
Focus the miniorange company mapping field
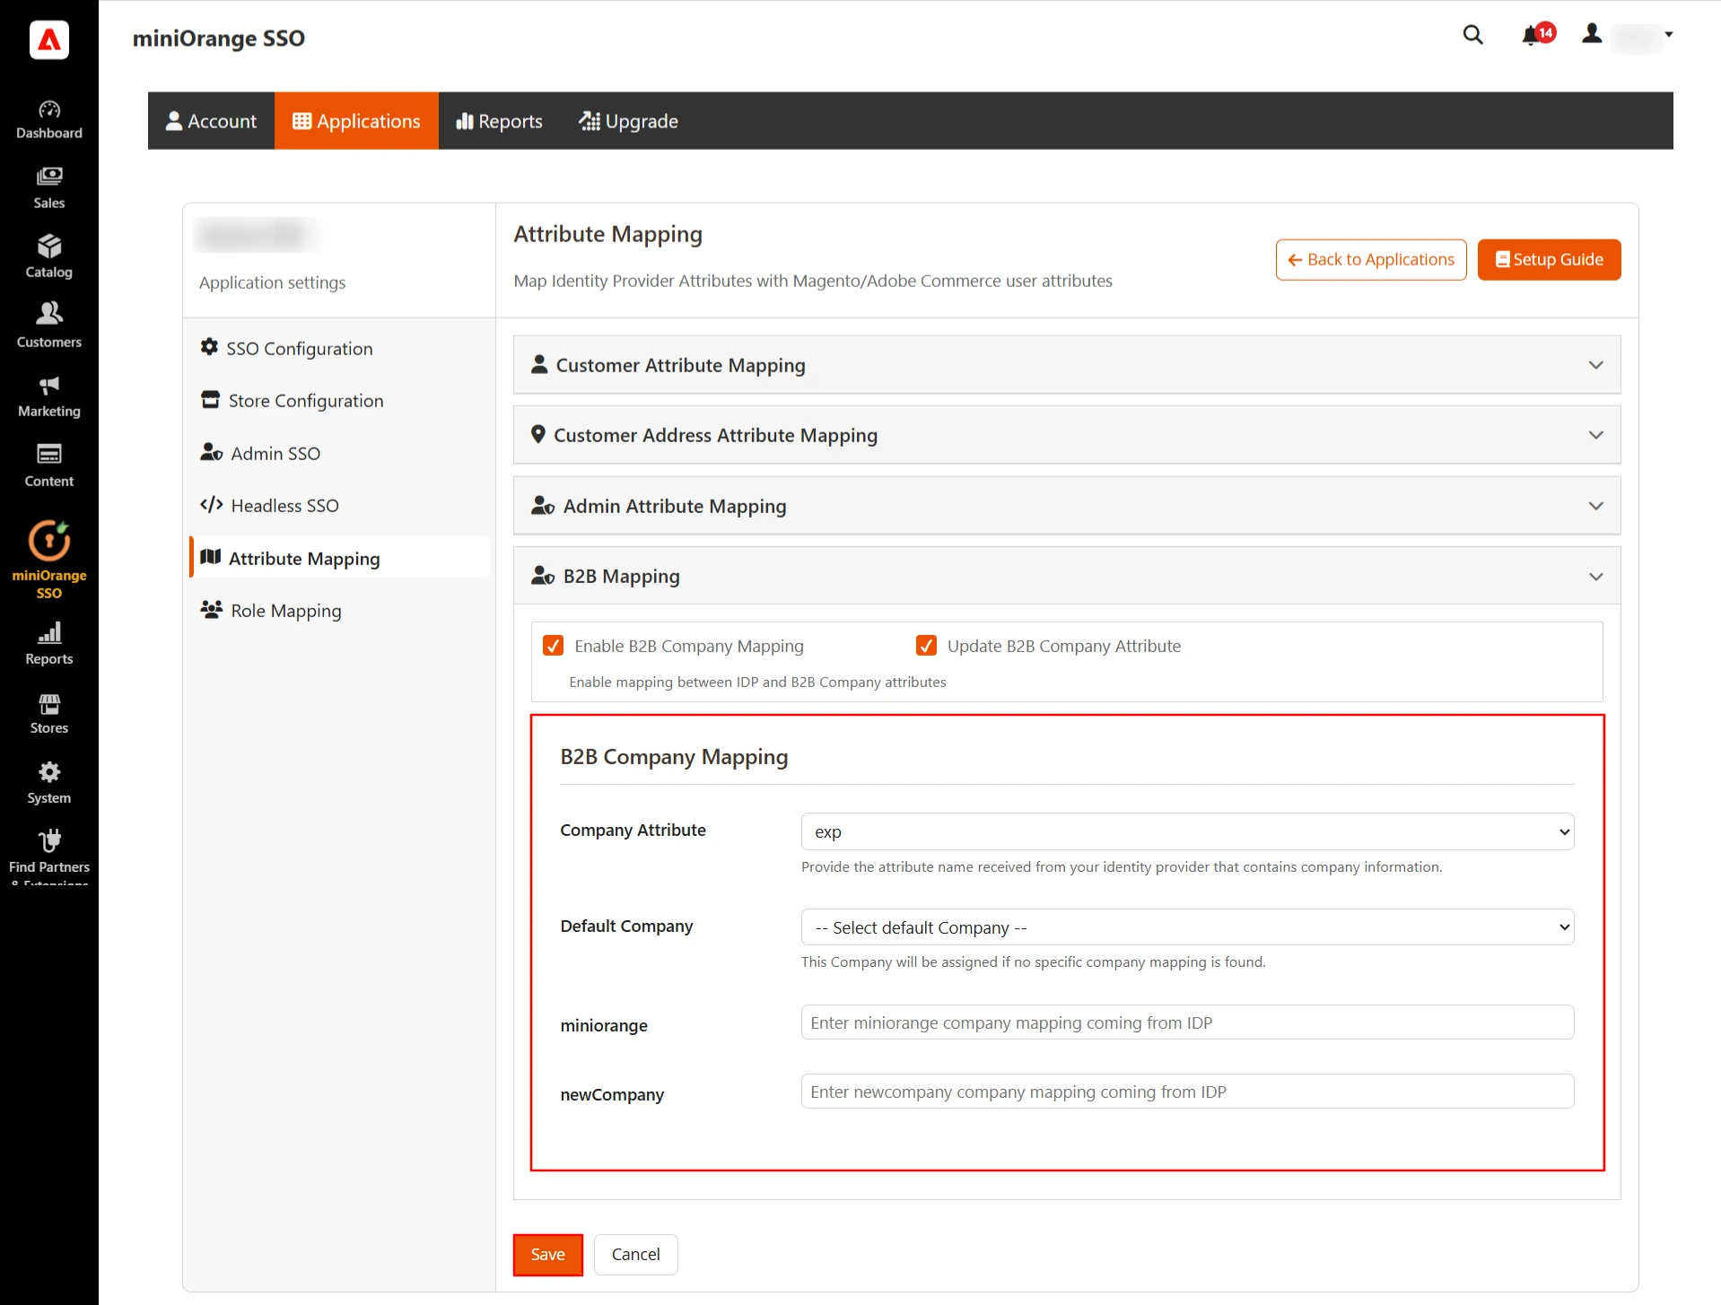click(1187, 1022)
